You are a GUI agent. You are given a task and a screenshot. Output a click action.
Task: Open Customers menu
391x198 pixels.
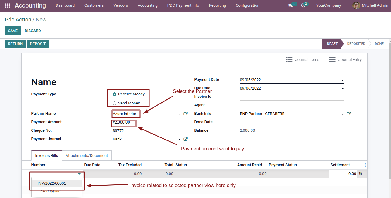94,5
